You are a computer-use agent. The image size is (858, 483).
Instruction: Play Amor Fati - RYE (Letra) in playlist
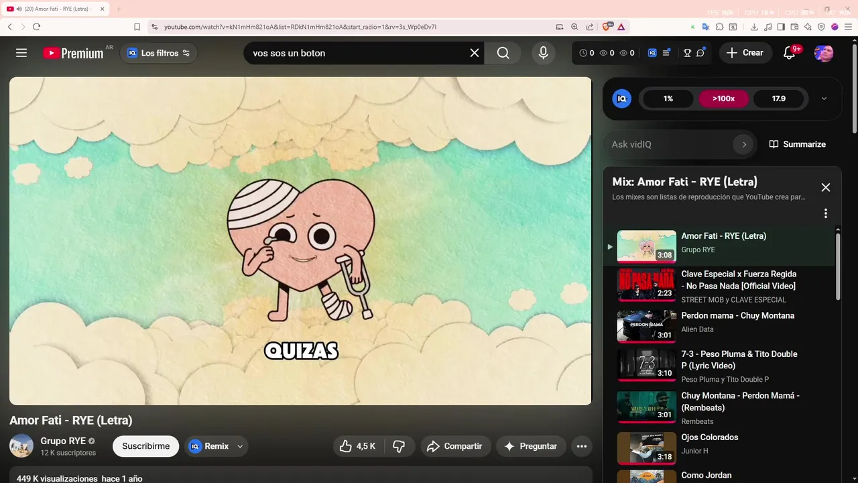coord(721,246)
